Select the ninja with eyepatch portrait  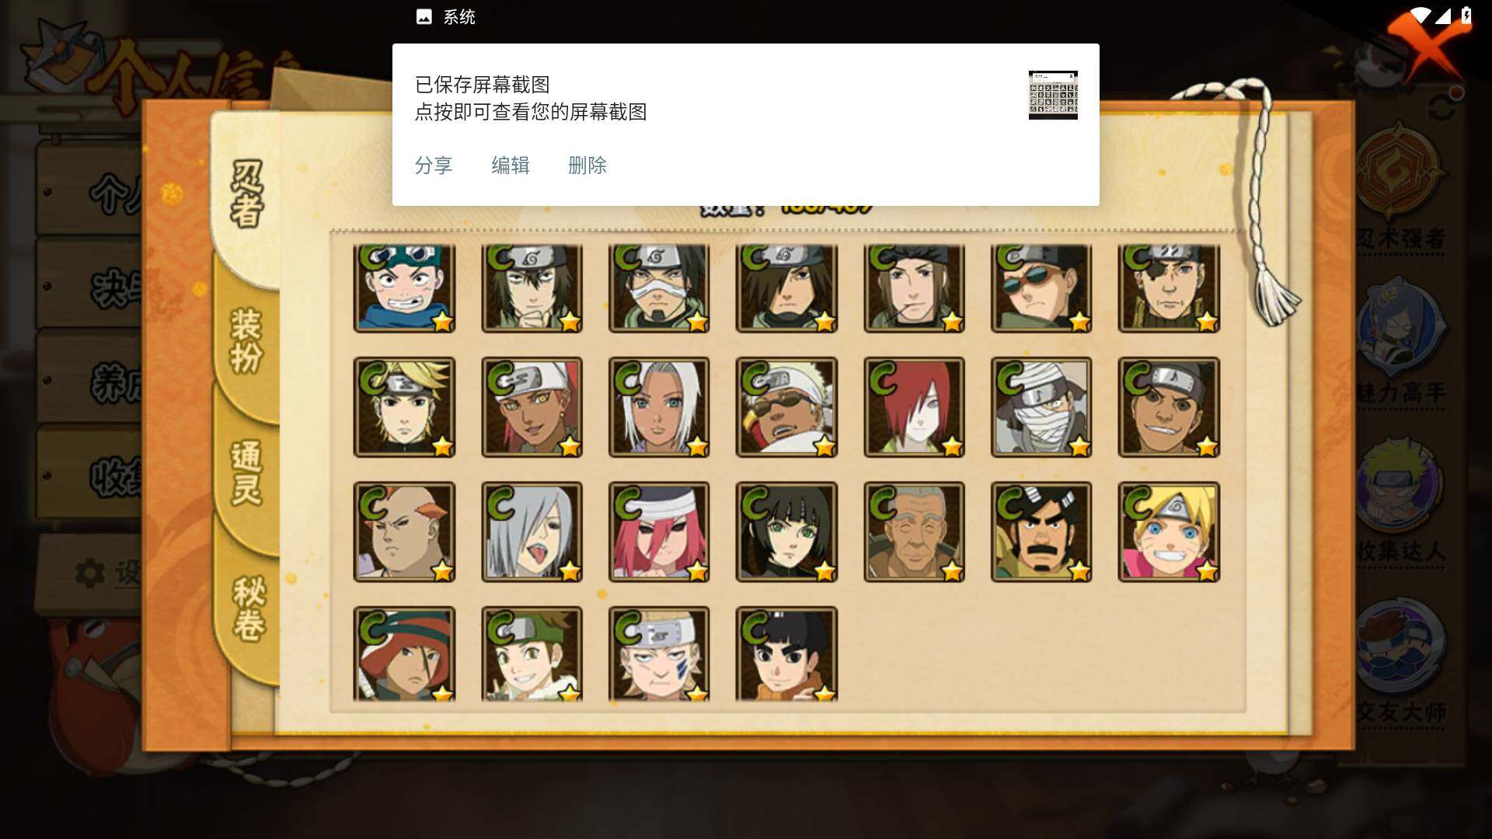pos(1169,288)
